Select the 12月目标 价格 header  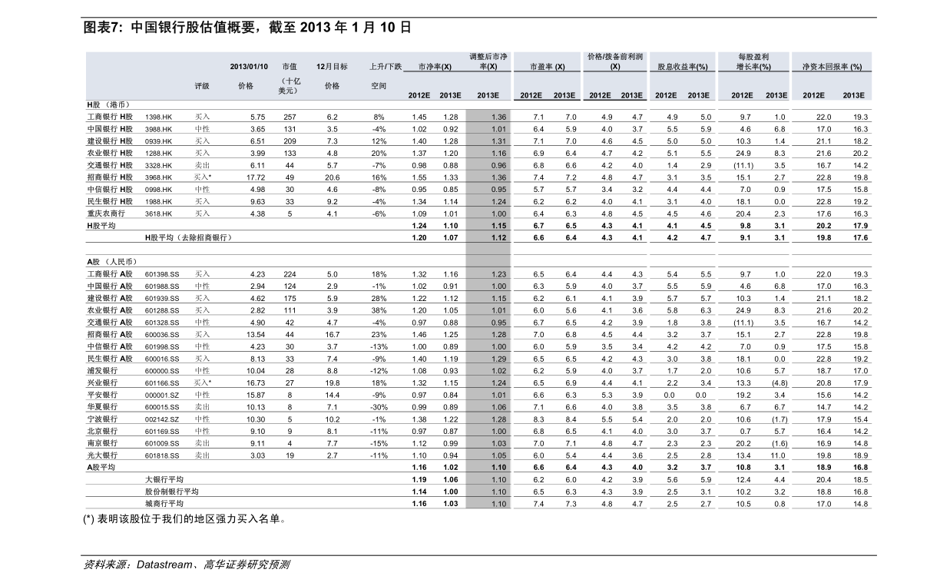click(332, 76)
